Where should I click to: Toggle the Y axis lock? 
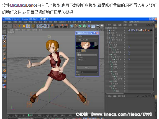43,26
